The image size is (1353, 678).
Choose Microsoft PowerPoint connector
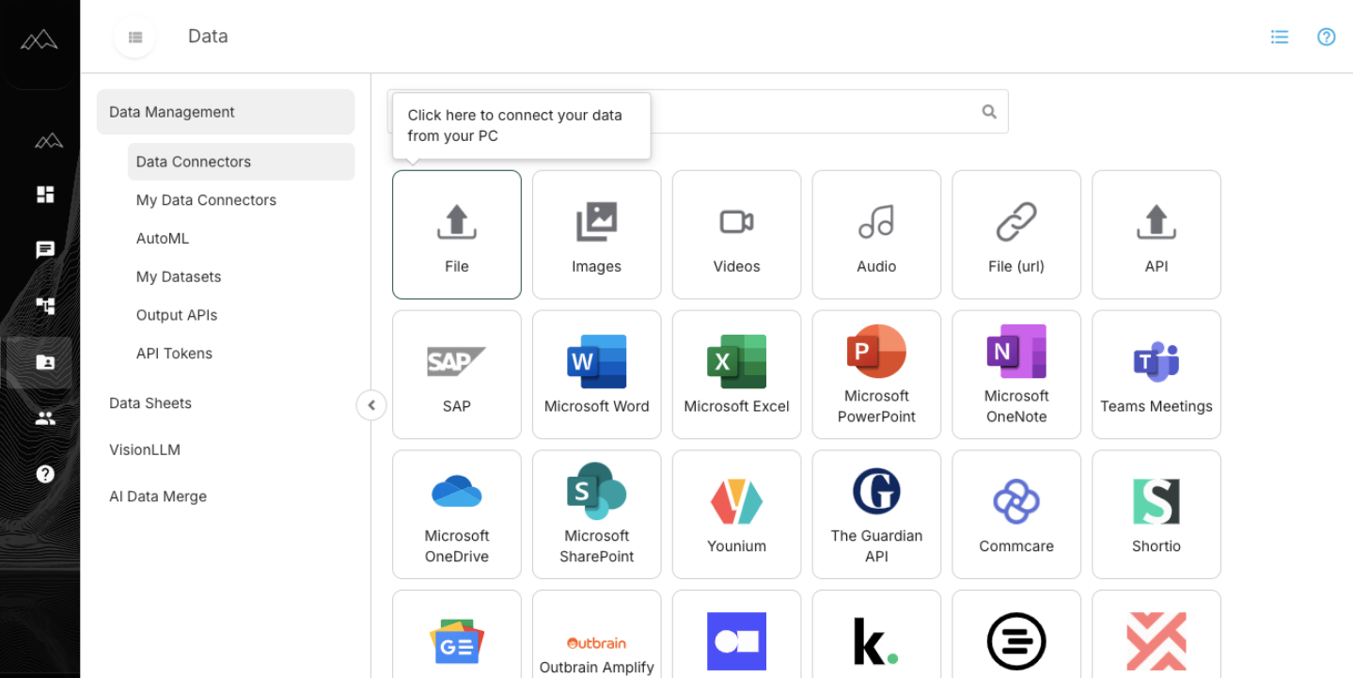(876, 374)
